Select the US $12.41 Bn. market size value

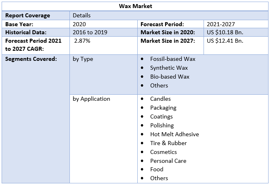(225, 41)
